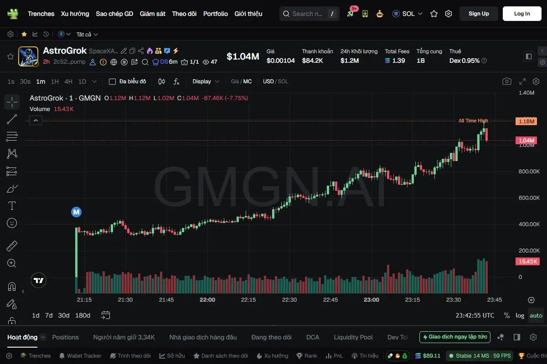Open chart settings gear beside fullscreen
Image resolution: width=547 pixels, height=364 pixels.
tap(536, 81)
